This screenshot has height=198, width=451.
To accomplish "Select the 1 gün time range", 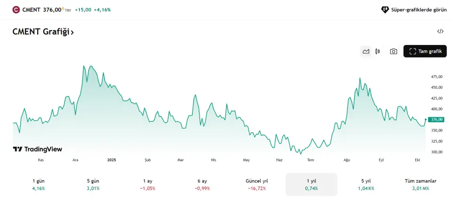I will 39,184.
